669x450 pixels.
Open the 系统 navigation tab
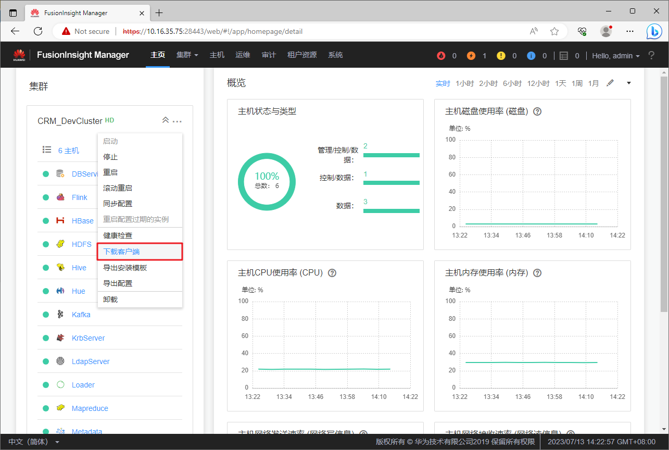[335, 55]
